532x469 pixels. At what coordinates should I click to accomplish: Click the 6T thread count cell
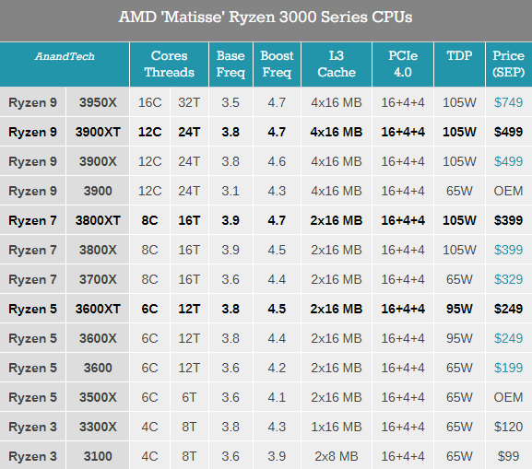coord(189,397)
